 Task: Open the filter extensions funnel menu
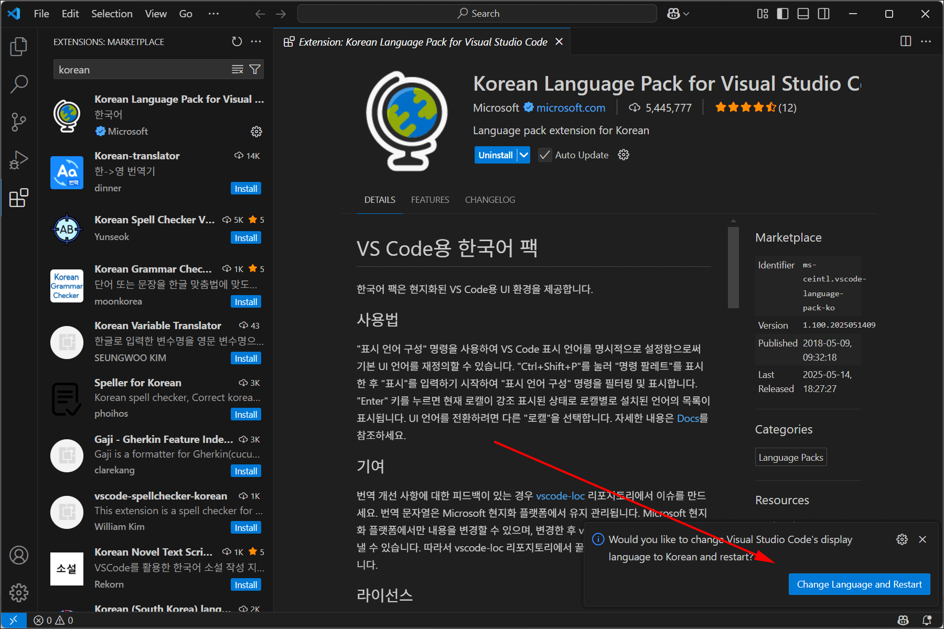[255, 70]
